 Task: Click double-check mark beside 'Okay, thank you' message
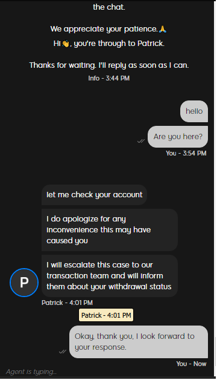(x=63, y=352)
